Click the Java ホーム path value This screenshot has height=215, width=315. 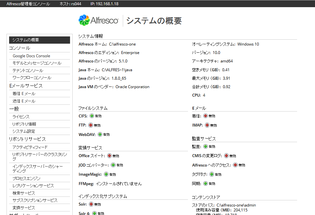coord(117,70)
